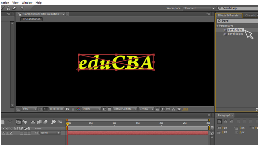
Task: Open the composition mini-flowchart icon
Action: pos(10,122)
